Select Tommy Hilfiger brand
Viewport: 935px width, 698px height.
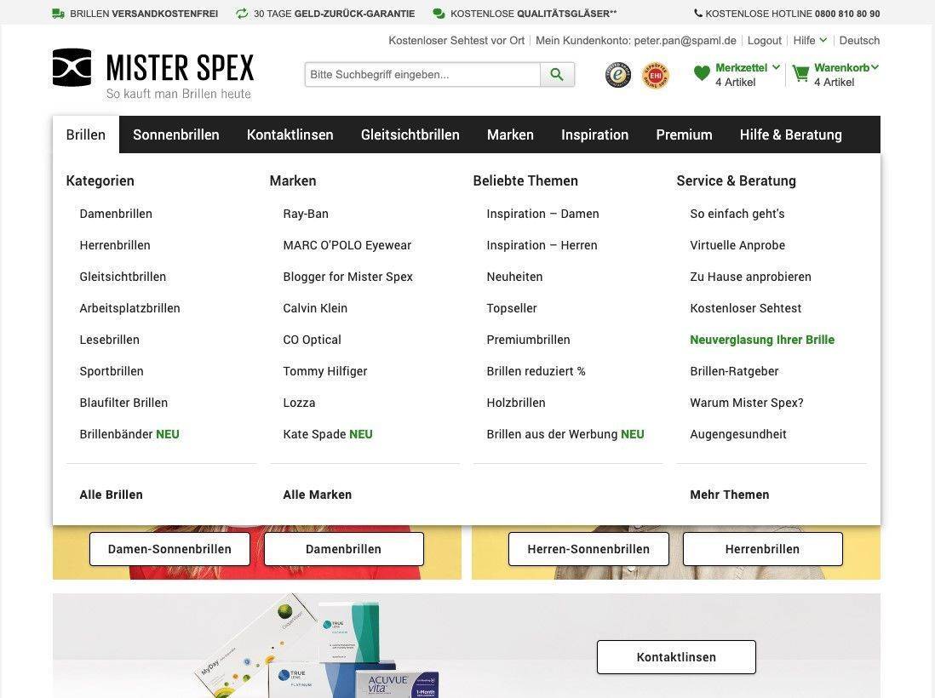pyautogui.click(x=325, y=371)
